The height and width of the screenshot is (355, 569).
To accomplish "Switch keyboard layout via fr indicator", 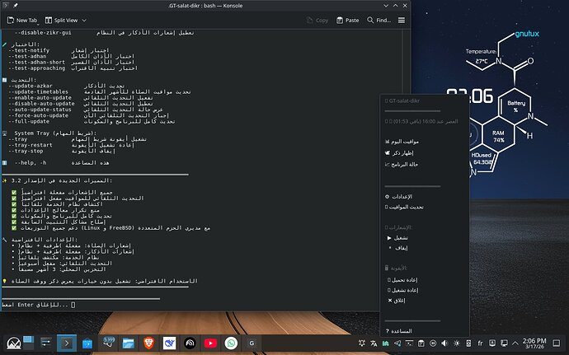I will [480, 343].
